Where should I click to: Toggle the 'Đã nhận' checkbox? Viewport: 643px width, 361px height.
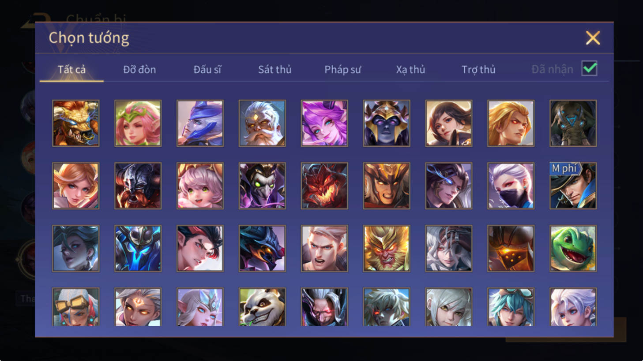click(x=590, y=69)
